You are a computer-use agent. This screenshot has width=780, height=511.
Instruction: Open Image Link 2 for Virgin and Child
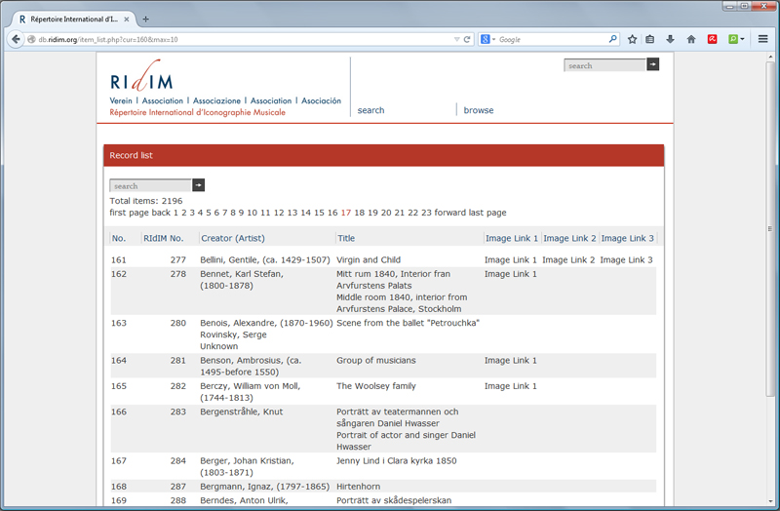pyautogui.click(x=568, y=260)
